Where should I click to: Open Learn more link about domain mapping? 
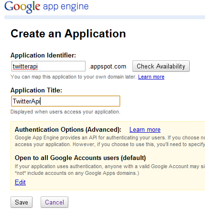tap(151, 77)
